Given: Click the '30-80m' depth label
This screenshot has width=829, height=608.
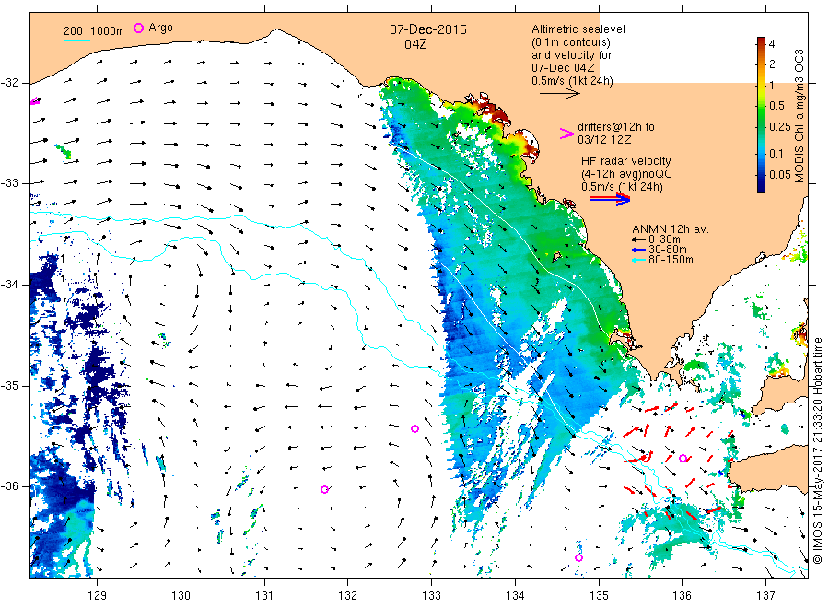Looking at the screenshot, I should click(x=668, y=250).
